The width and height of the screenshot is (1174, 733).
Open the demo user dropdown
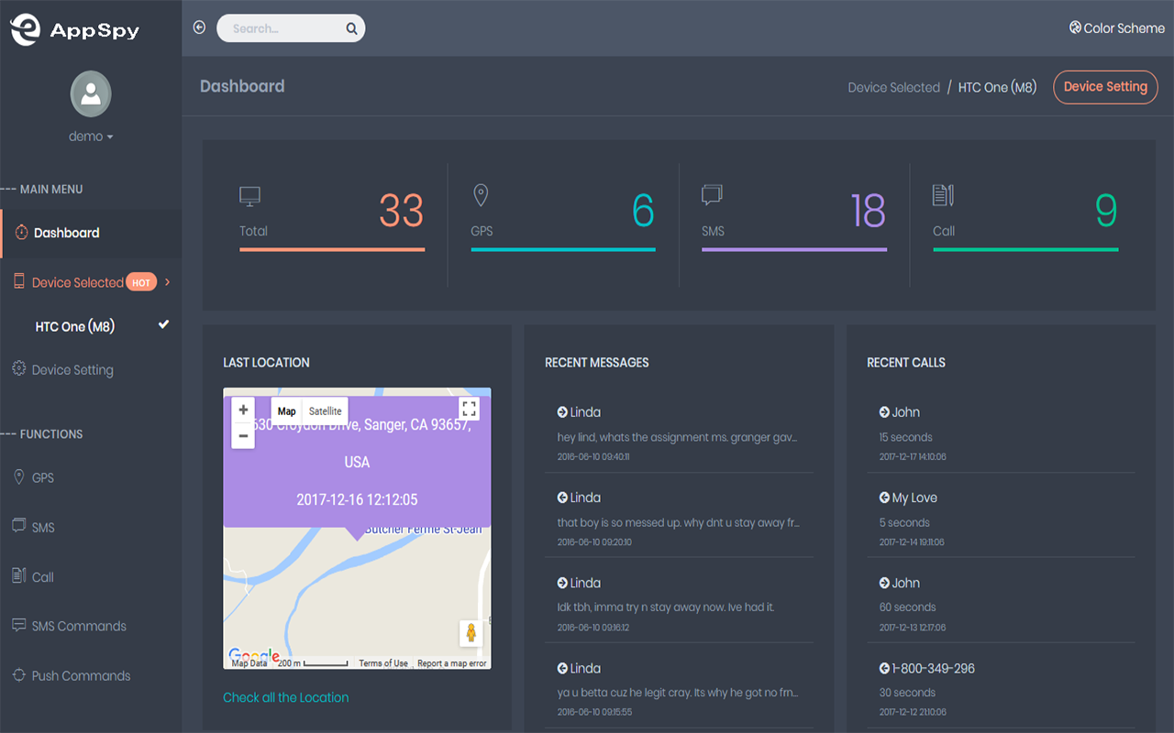pyautogui.click(x=91, y=137)
